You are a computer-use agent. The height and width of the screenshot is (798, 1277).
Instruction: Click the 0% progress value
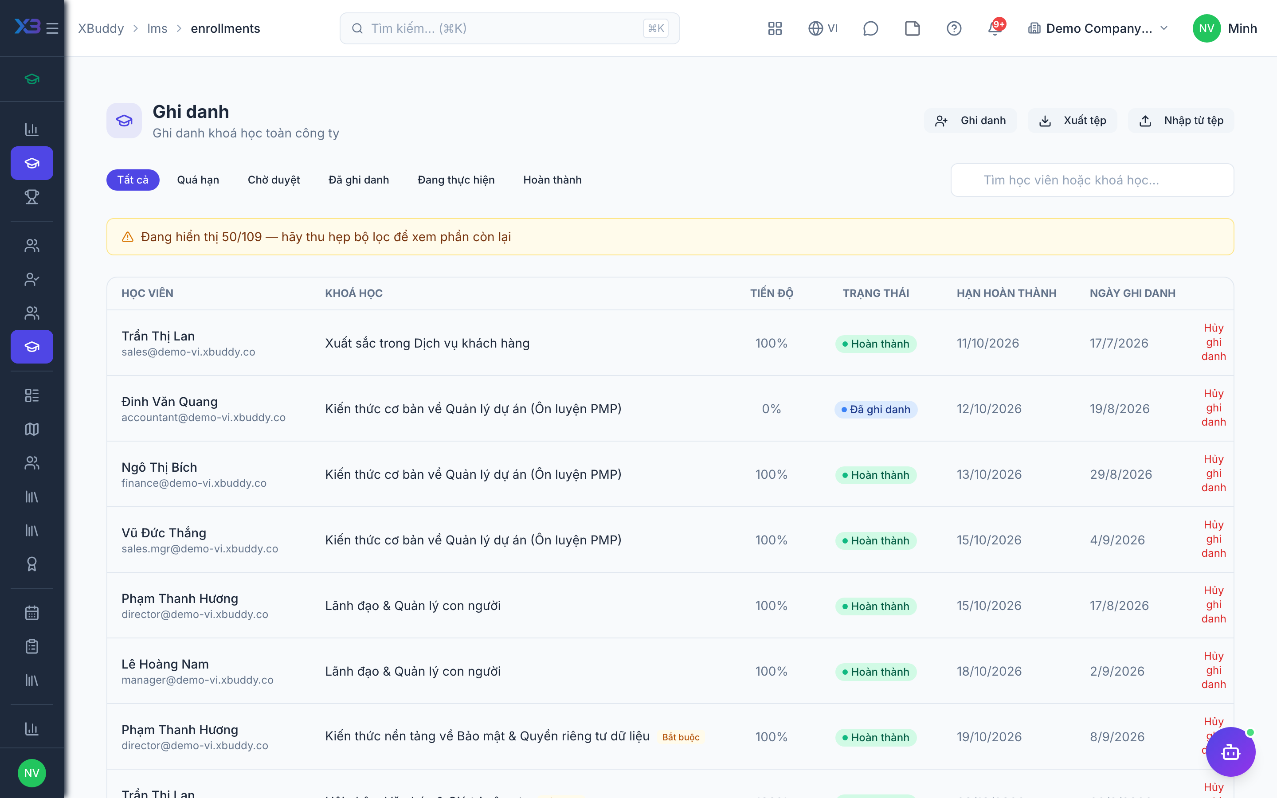coord(772,409)
